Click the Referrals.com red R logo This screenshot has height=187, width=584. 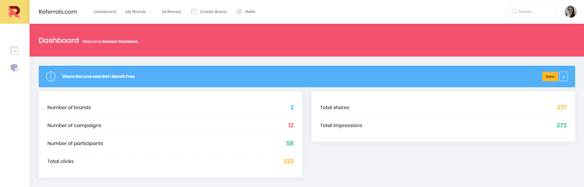pyautogui.click(x=14, y=12)
